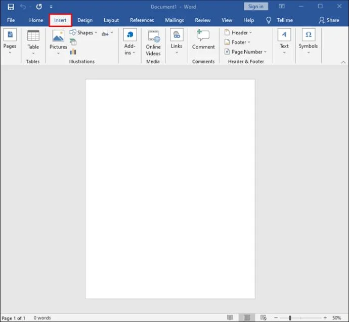
Task: Click the lightbulb icon beside Tell me
Action: pyautogui.click(x=269, y=20)
